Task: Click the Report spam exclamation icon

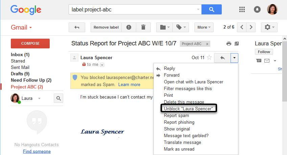Action: (x=129, y=27)
